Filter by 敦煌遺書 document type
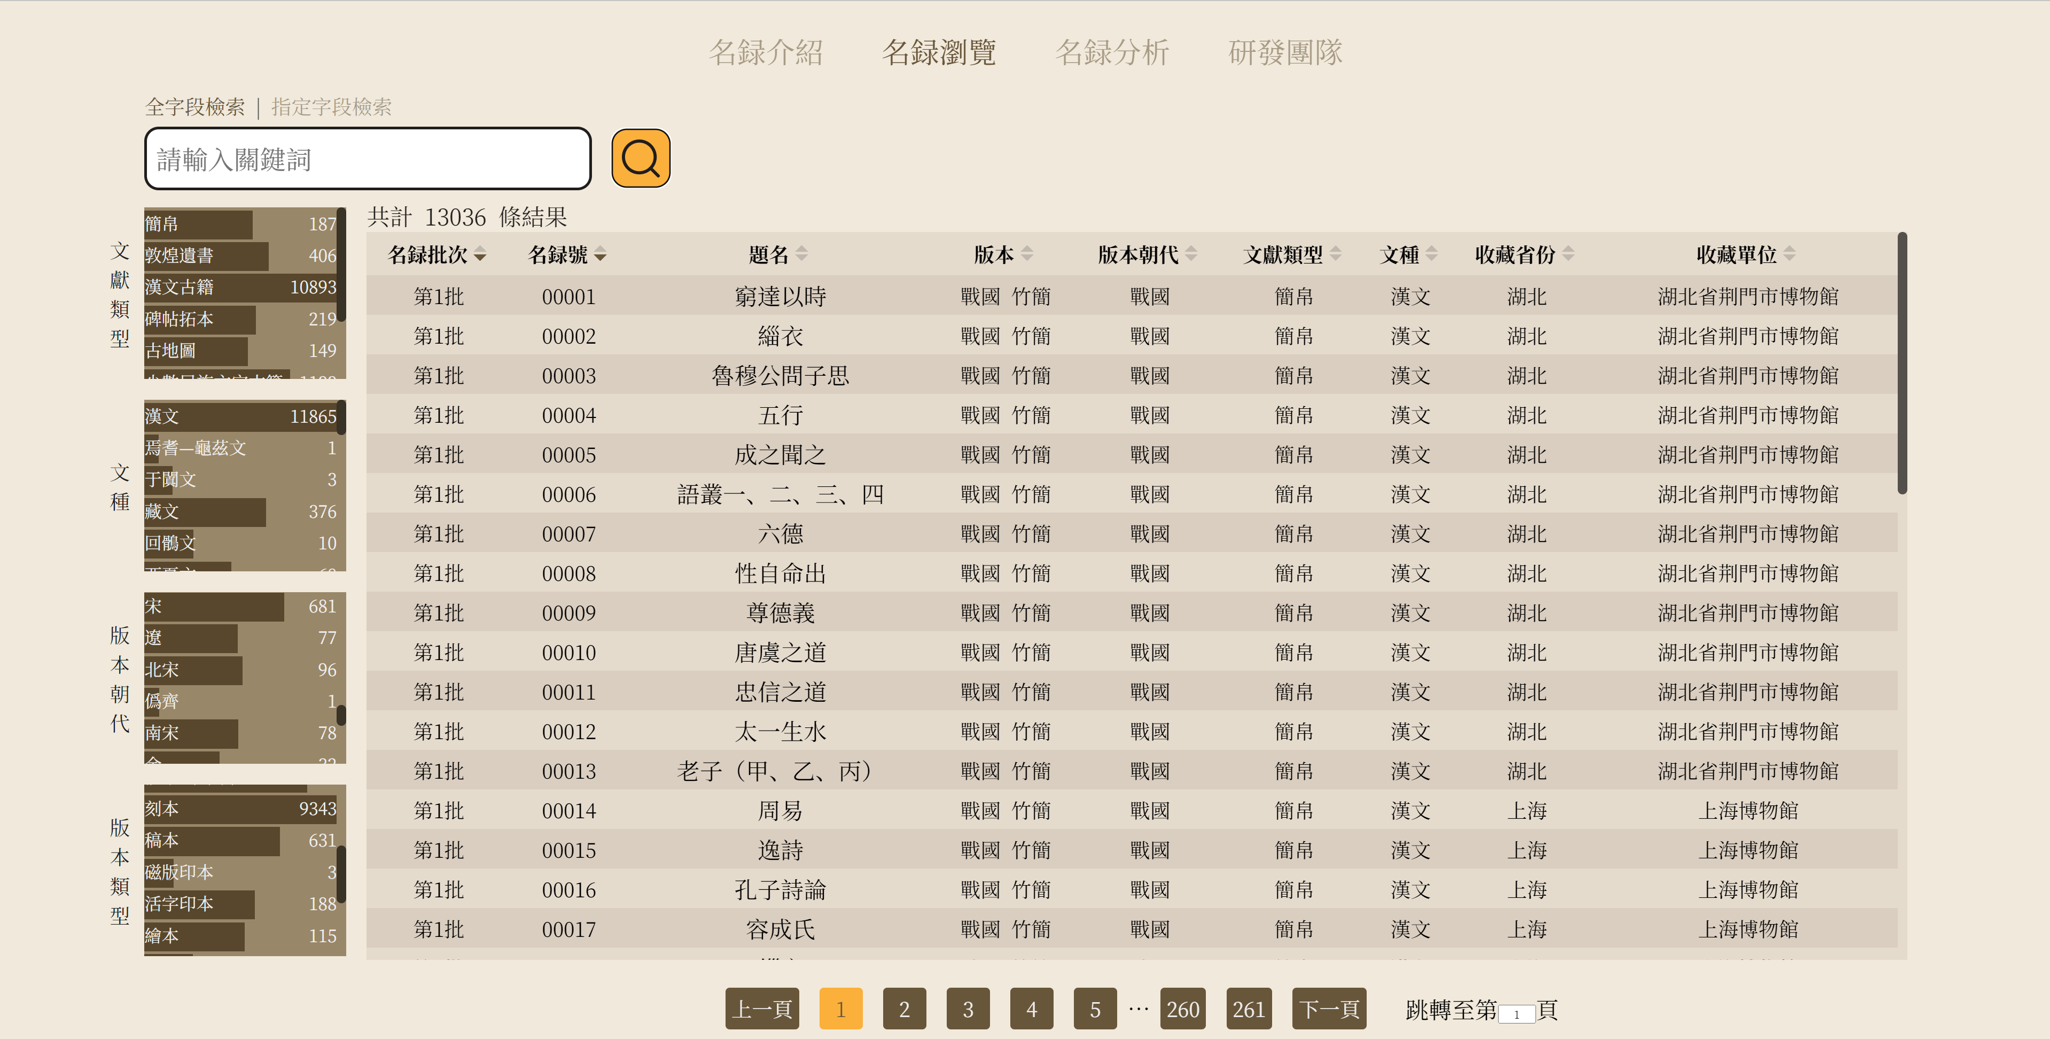Image resolution: width=2050 pixels, height=1039 pixels. coord(240,255)
